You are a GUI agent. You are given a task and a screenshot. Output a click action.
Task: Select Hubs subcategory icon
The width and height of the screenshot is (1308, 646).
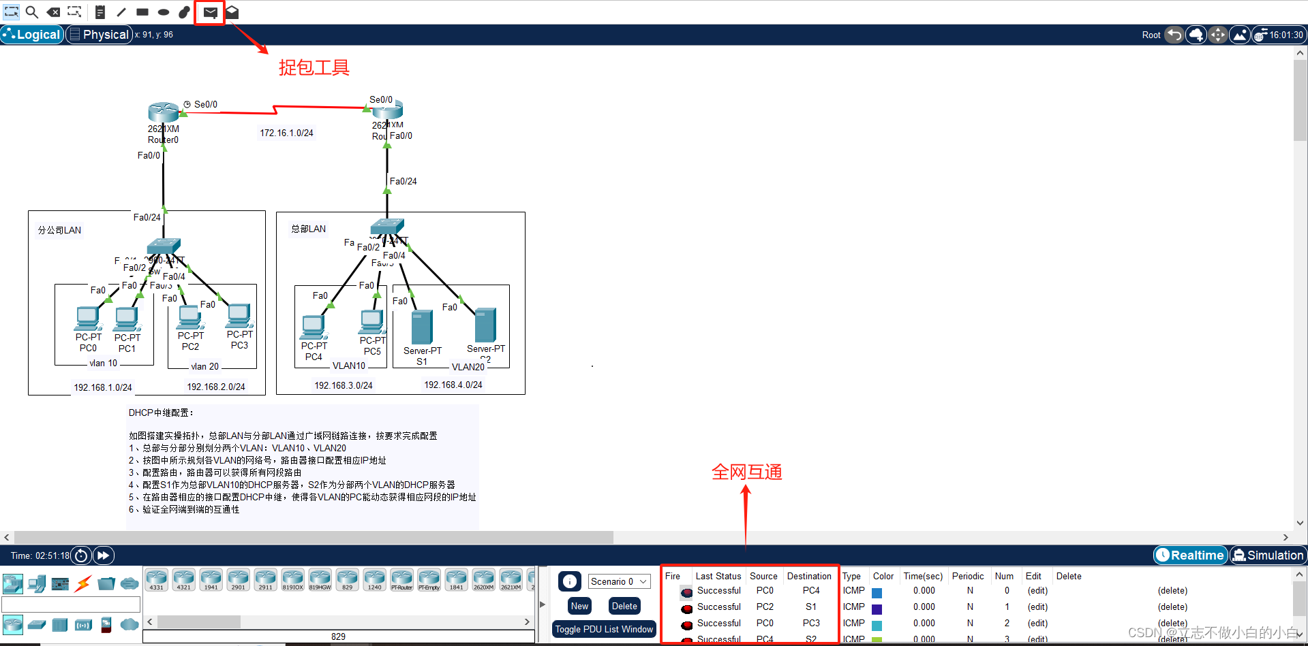(60, 624)
